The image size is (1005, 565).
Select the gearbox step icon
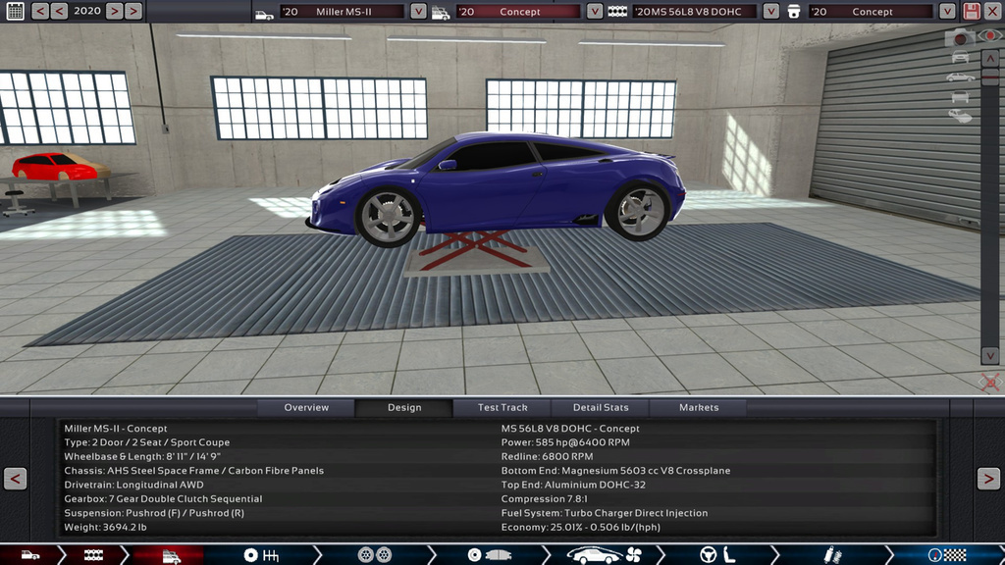[261, 555]
